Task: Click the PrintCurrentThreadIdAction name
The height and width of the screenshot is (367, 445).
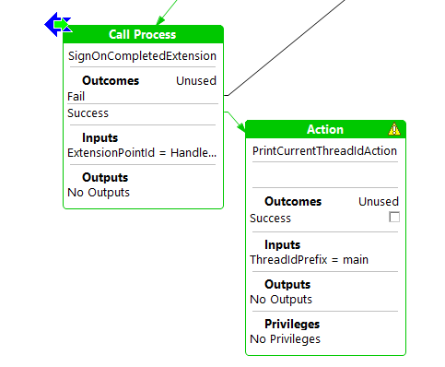Action: 324,151
